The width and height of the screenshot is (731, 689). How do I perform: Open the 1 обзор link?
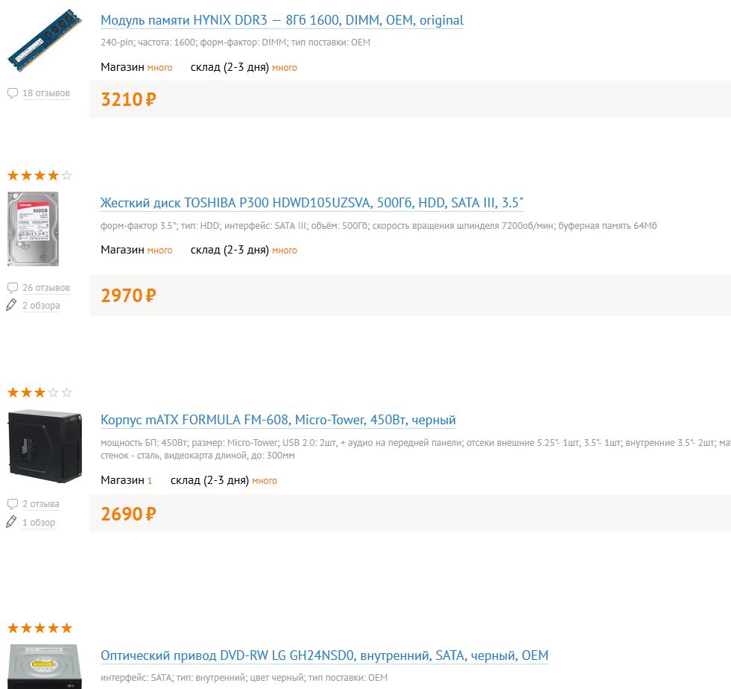click(39, 523)
